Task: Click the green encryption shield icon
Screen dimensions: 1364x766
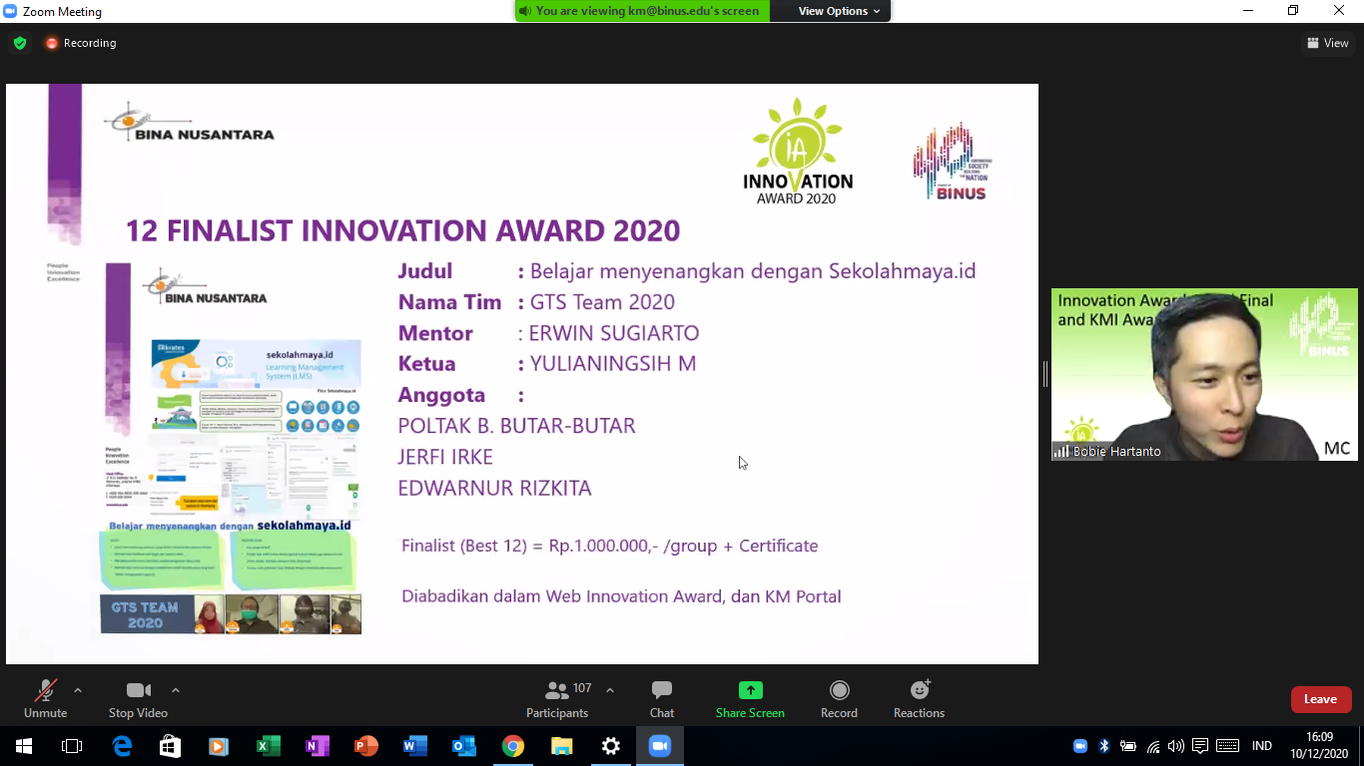Action: pyautogui.click(x=20, y=43)
